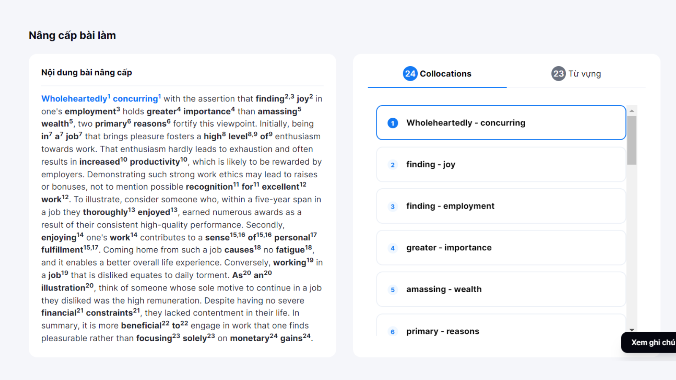Select the Wholeheartedly - concurring card
676x380 pixels.
501,123
